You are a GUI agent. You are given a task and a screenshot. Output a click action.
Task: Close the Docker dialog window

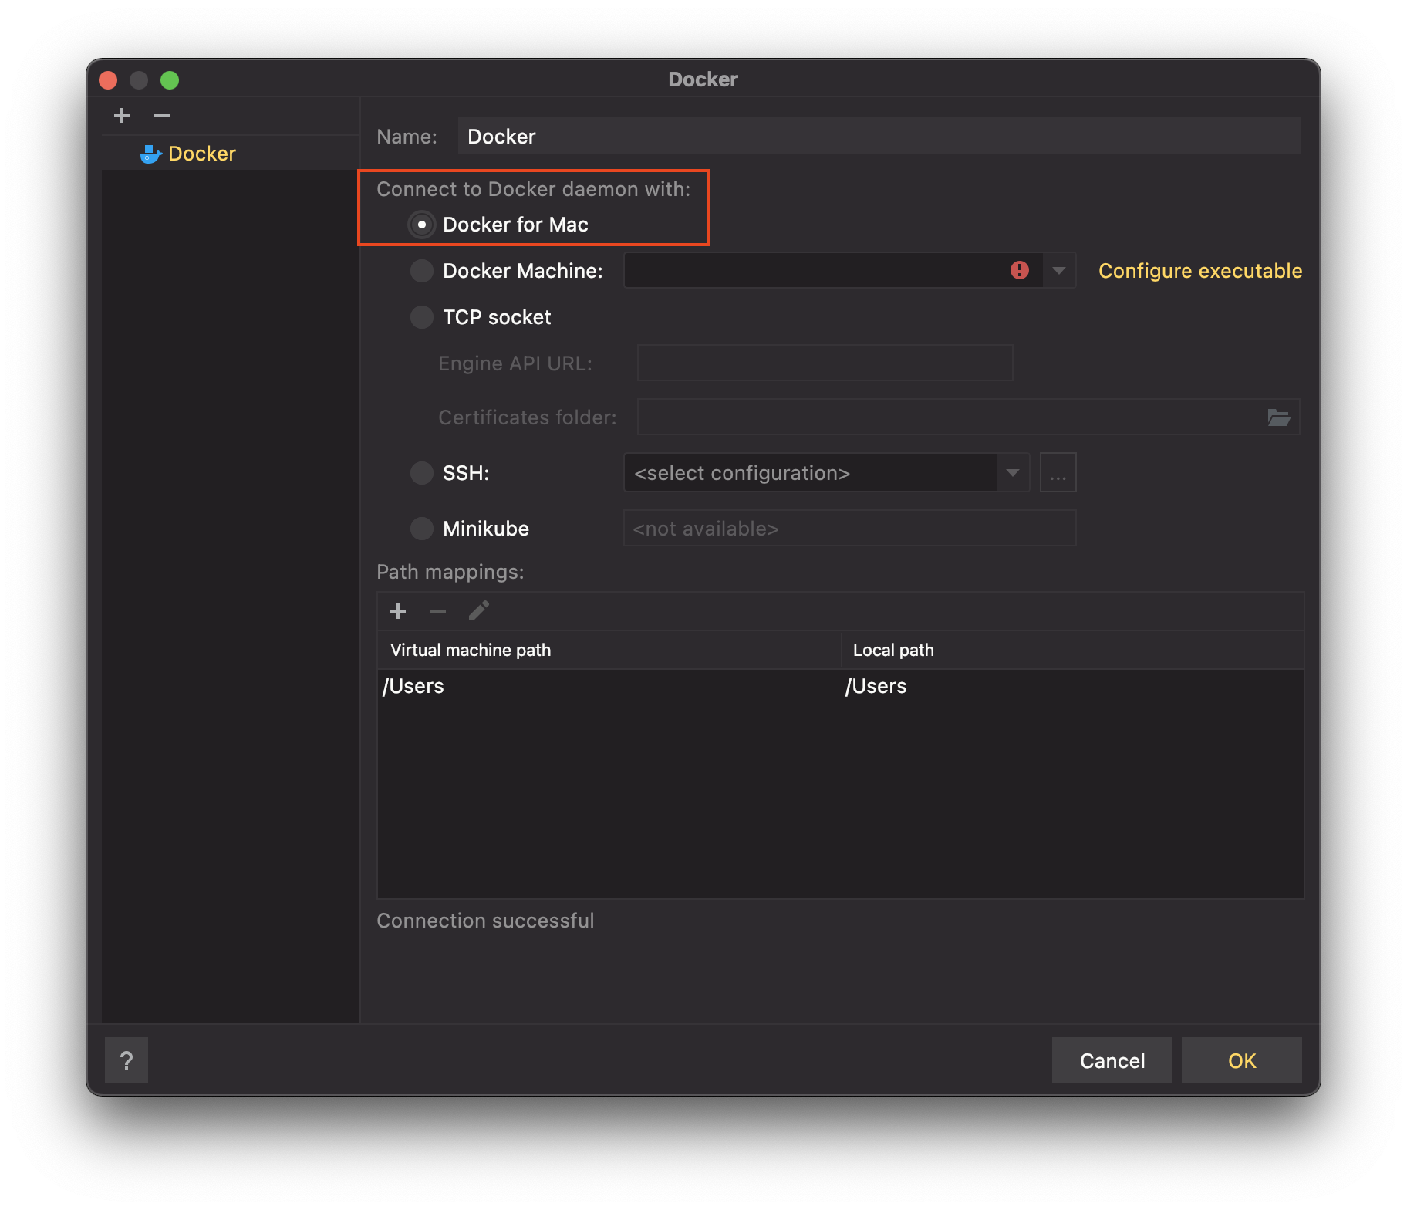click(108, 79)
